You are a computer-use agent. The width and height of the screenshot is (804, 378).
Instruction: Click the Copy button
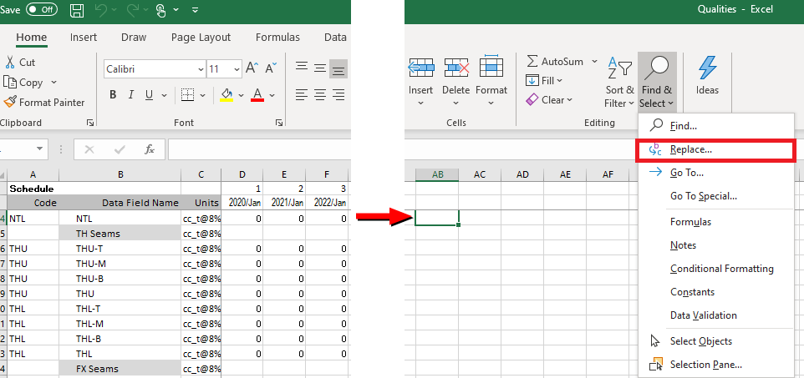[23, 83]
